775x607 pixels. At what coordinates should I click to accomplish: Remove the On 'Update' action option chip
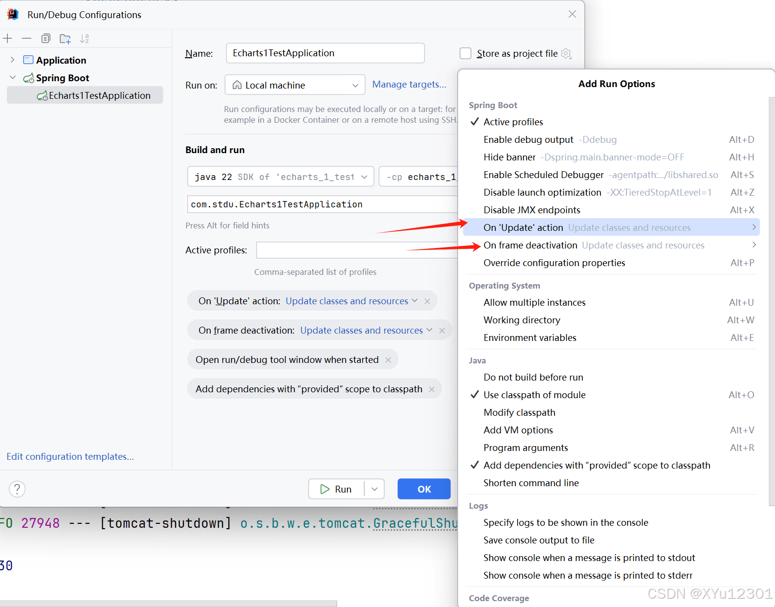point(427,301)
